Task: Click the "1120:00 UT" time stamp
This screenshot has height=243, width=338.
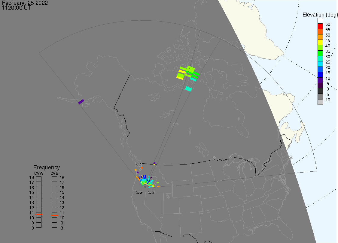Action: (17, 8)
